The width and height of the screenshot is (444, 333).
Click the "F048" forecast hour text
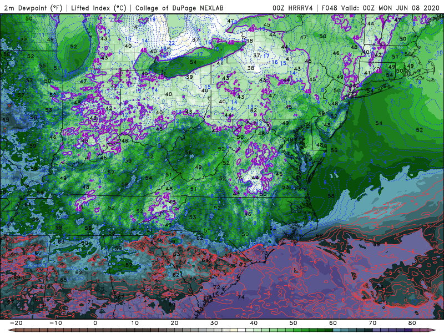click(330, 8)
